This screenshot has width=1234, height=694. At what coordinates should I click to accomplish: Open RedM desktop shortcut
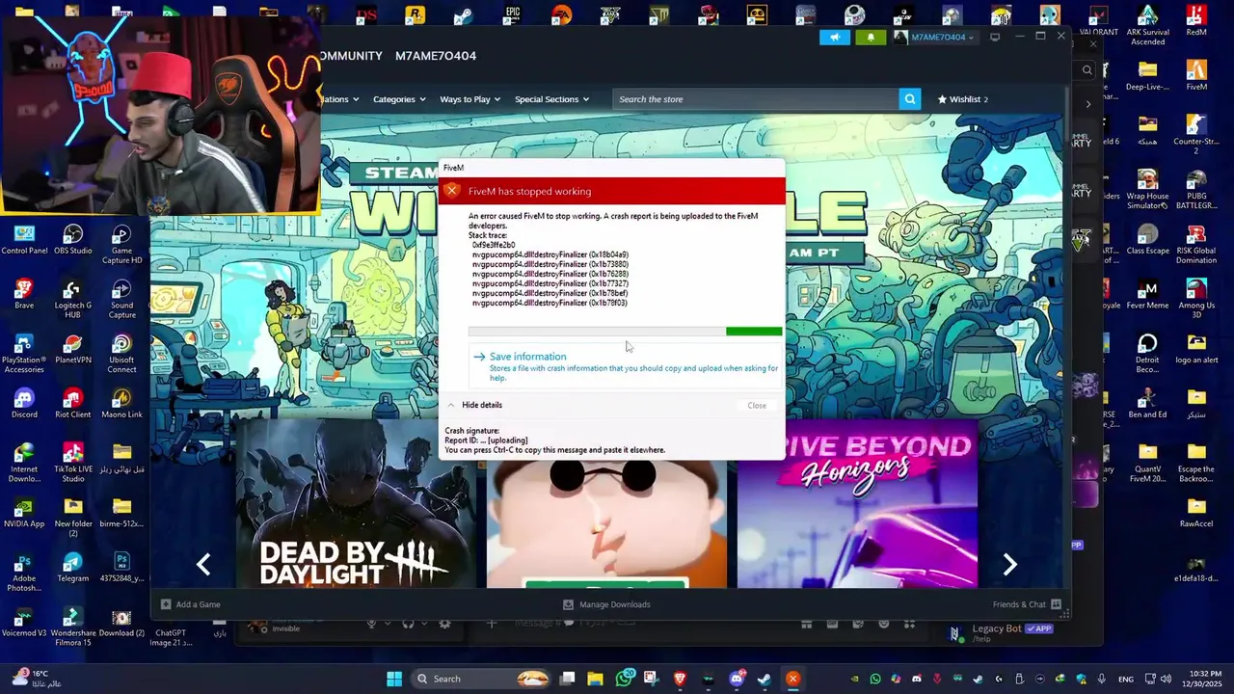[1196, 20]
